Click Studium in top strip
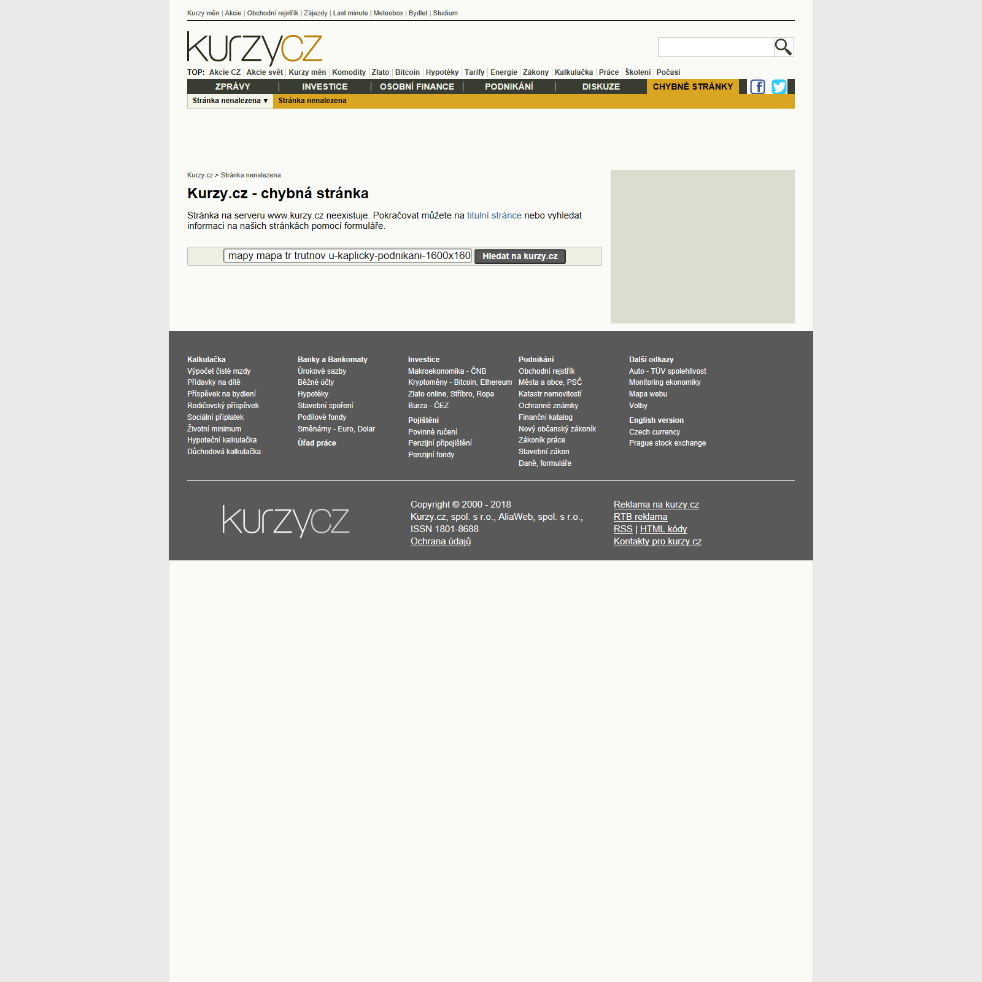 (x=446, y=13)
